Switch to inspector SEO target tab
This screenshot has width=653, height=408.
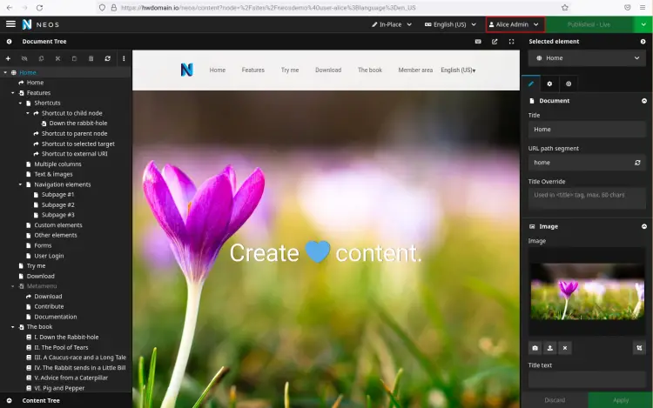tap(569, 84)
